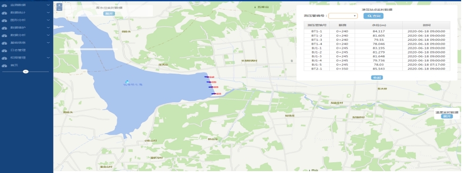
Task: Select the BT1-1 row in the table
Action: 377,31
